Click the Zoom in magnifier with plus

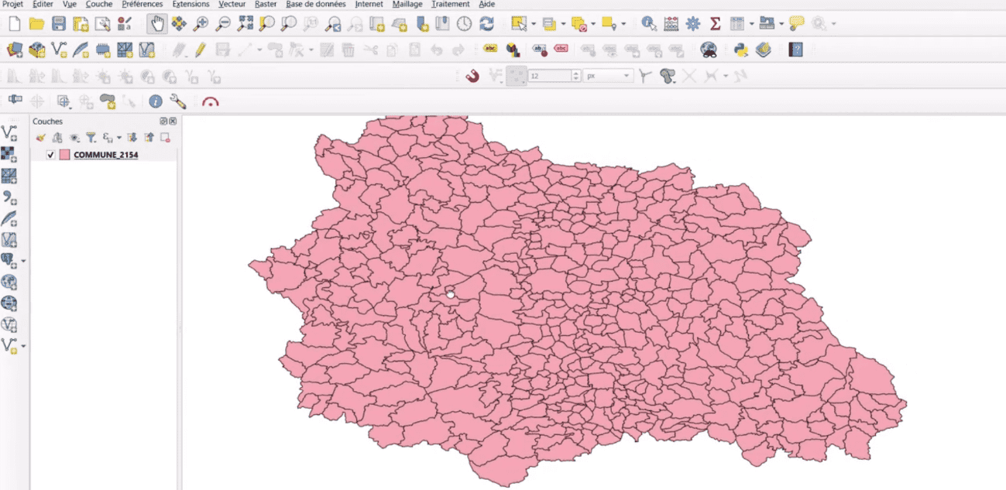(x=201, y=24)
